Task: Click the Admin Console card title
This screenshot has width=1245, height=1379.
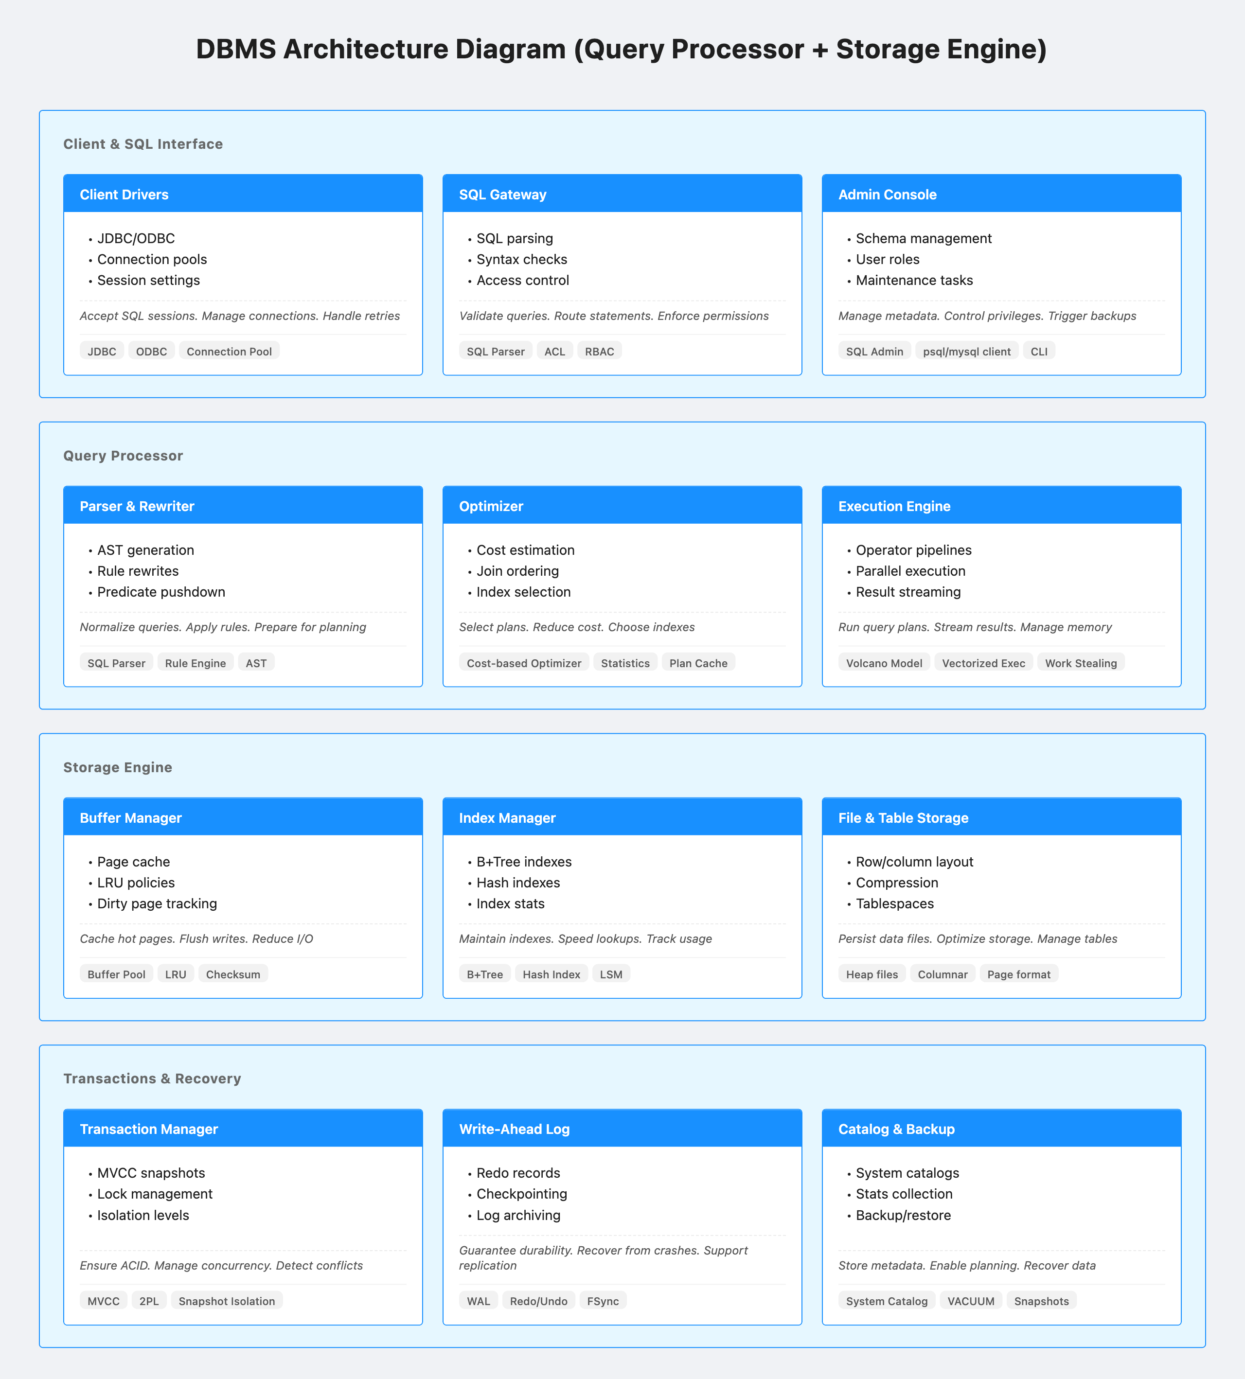Action: 887,194
